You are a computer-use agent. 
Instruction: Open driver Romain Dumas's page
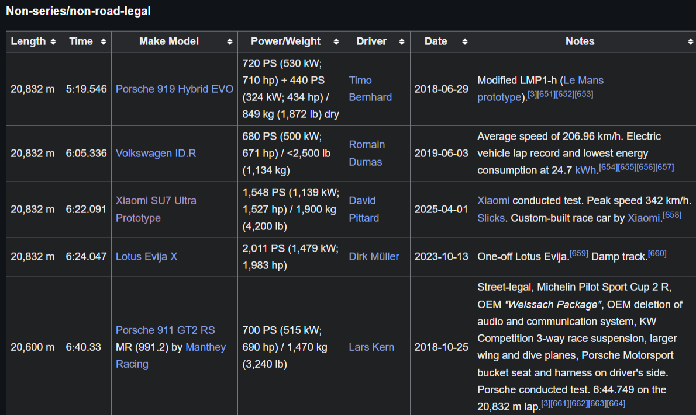point(367,154)
